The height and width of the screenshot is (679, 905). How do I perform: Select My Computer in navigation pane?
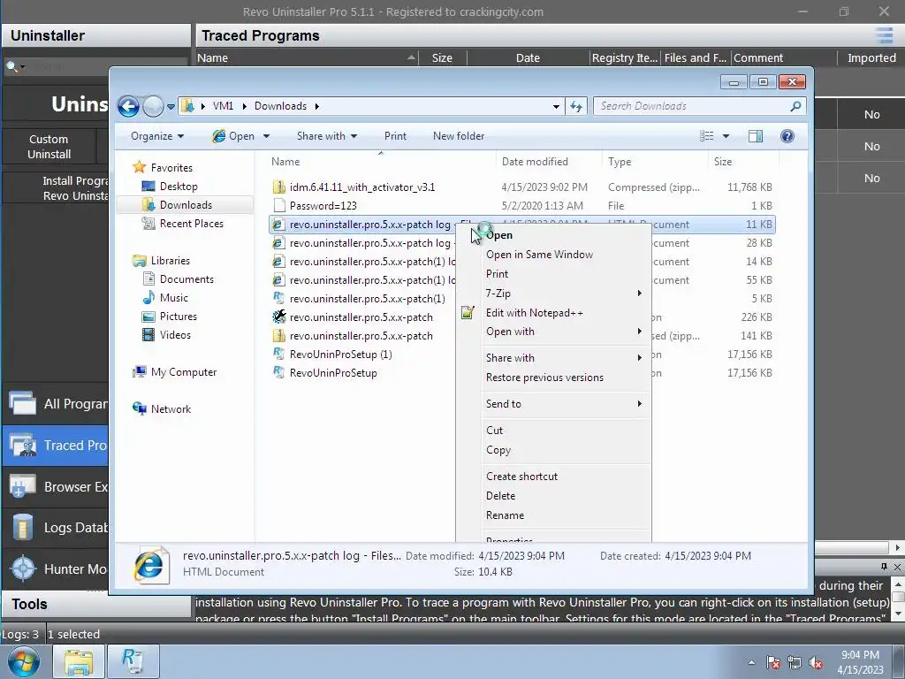(184, 372)
